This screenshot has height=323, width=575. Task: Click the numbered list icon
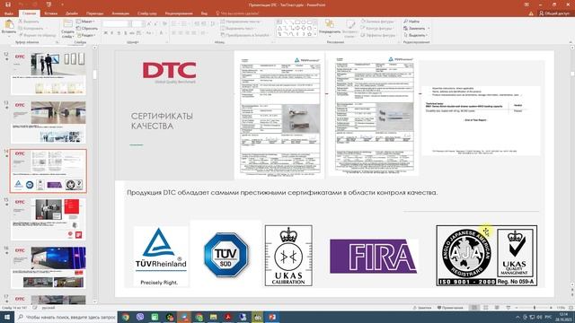point(185,24)
